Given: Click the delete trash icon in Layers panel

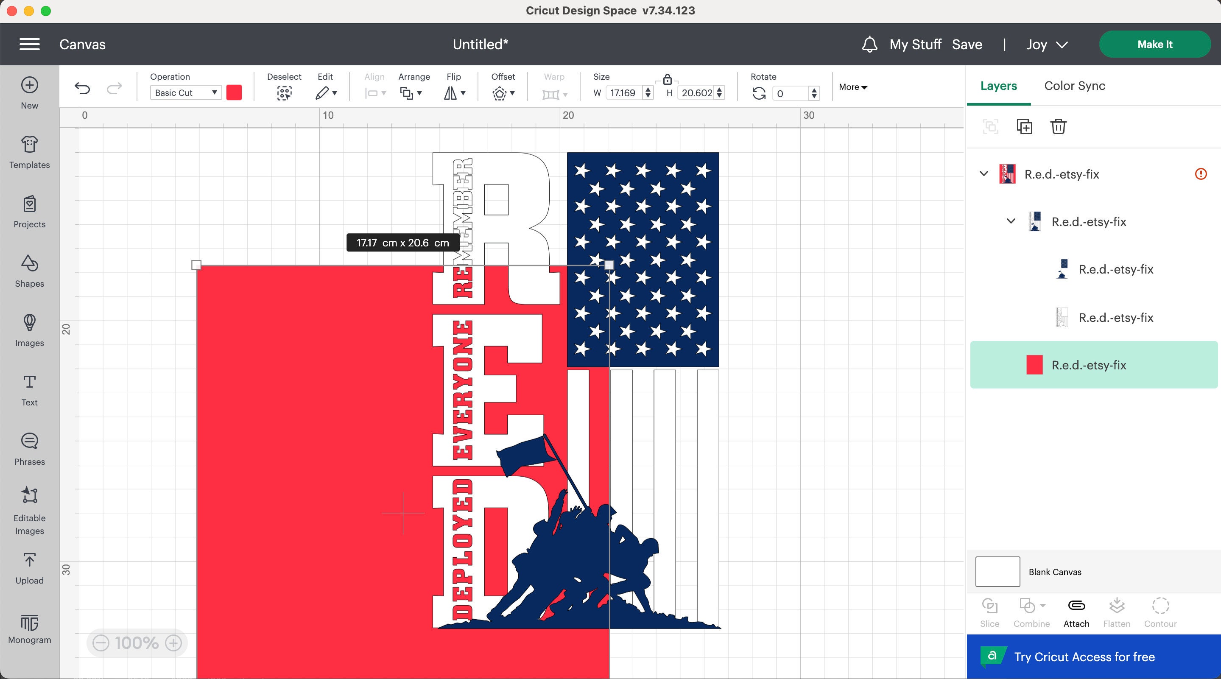Looking at the screenshot, I should (1059, 126).
